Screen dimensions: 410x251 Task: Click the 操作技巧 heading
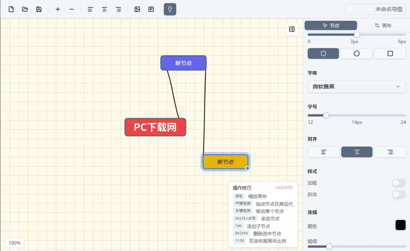click(x=242, y=188)
